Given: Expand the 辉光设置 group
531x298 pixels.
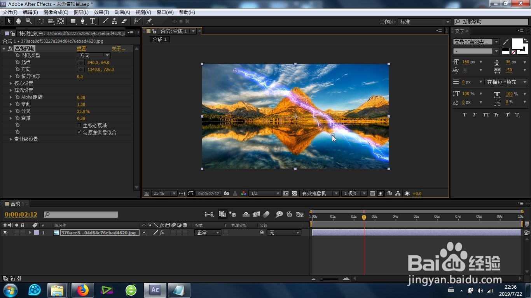Looking at the screenshot, I should coord(11,90).
